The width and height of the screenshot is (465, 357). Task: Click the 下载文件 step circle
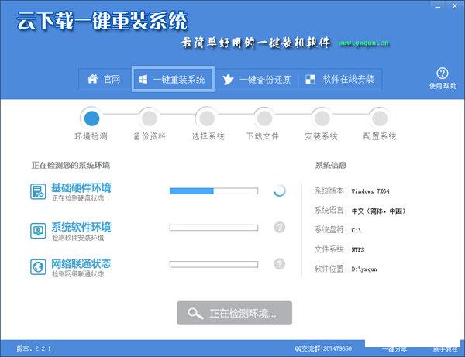pyautogui.click(x=263, y=118)
